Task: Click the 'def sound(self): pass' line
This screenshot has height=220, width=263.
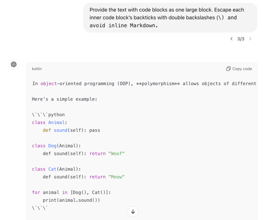Action: (x=72, y=130)
